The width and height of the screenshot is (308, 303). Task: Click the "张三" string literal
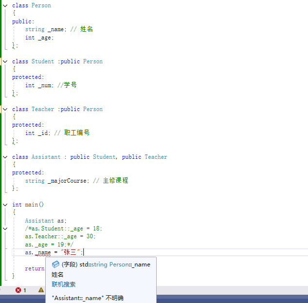click(70, 252)
